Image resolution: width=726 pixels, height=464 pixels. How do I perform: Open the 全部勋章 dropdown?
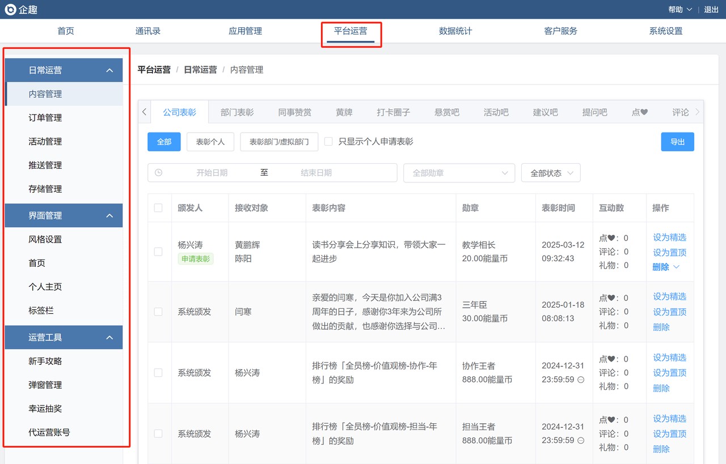pyautogui.click(x=459, y=173)
